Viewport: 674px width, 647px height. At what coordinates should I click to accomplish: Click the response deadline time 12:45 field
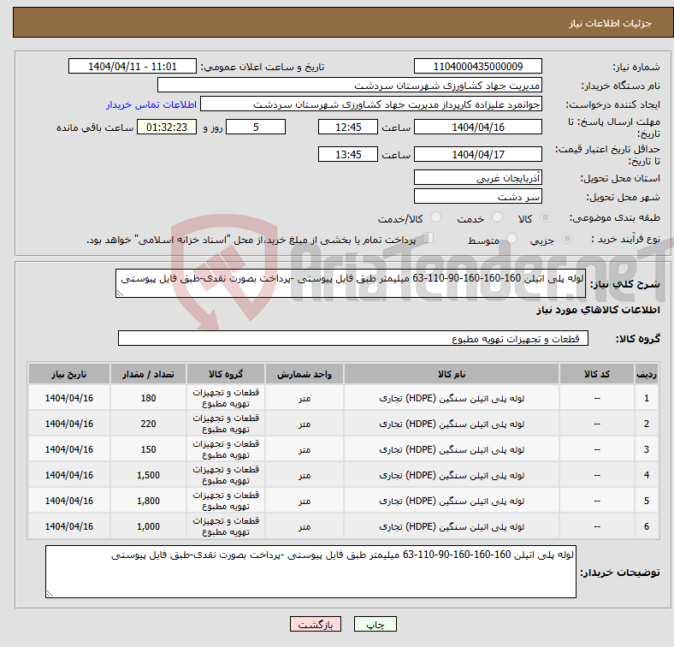click(x=348, y=127)
